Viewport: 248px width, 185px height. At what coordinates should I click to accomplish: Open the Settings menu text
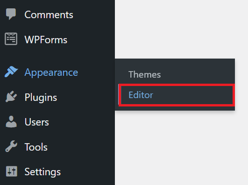coord(43,172)
